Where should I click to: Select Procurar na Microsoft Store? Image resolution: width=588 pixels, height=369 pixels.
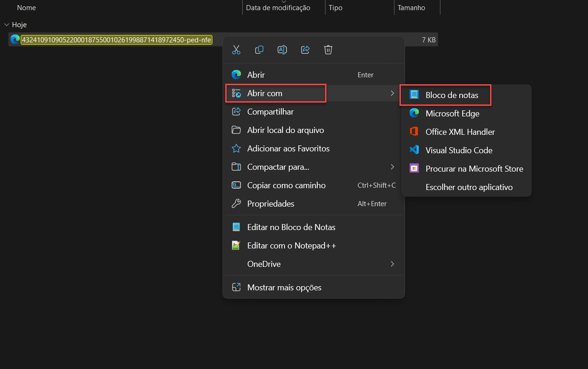474,169
